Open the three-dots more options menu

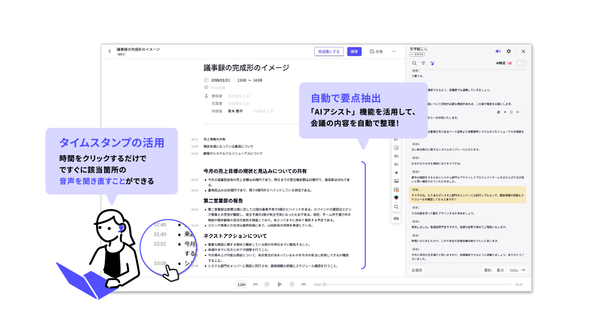coord(394,51)
